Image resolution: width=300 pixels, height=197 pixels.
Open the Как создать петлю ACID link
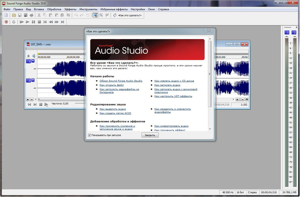(x=115, y=113)
